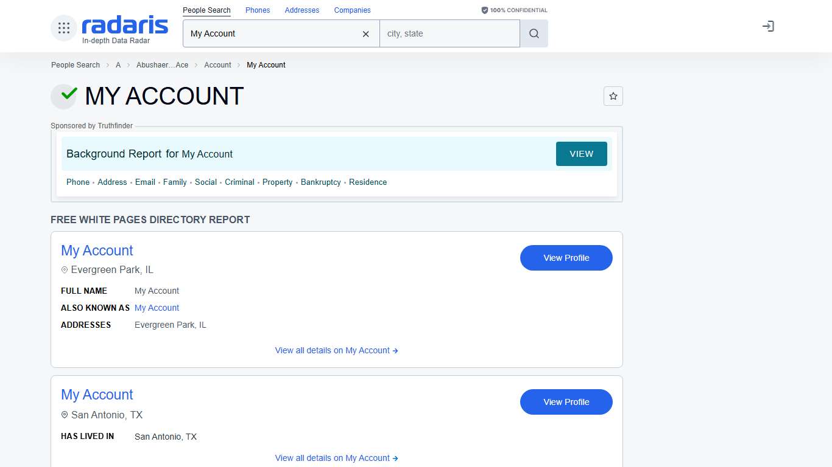832x467 pixels.
Task: Open the Criminal records link
Action: 239,182
